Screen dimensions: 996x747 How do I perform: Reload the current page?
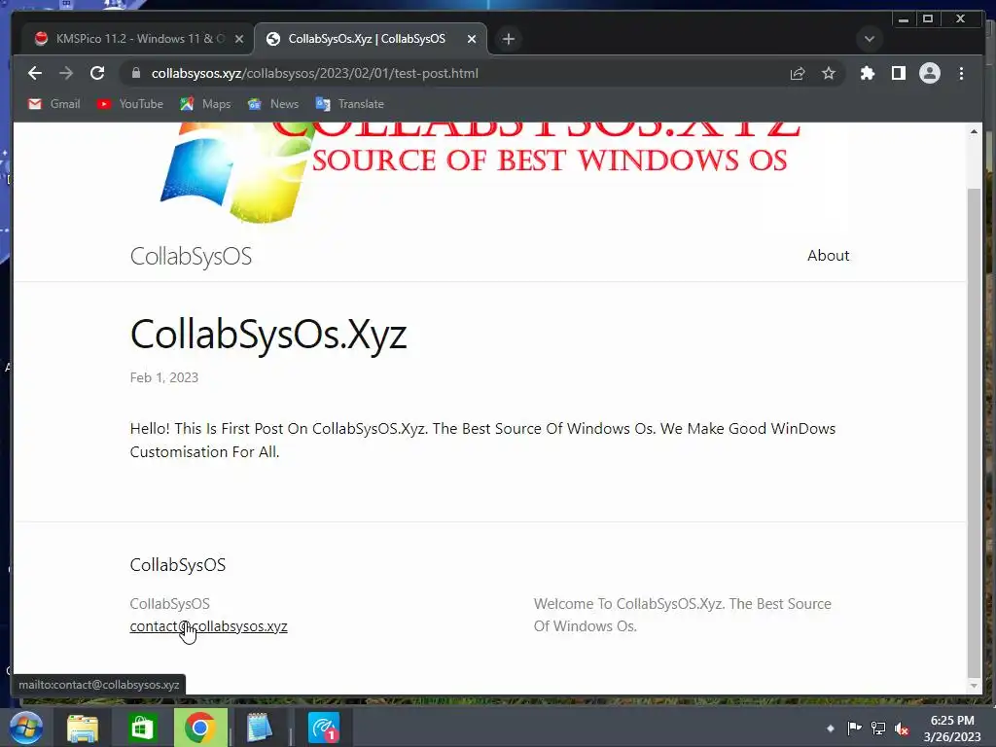97,74
